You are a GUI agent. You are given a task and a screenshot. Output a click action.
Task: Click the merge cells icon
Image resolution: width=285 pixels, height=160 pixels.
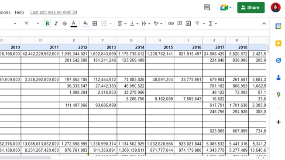104,24
